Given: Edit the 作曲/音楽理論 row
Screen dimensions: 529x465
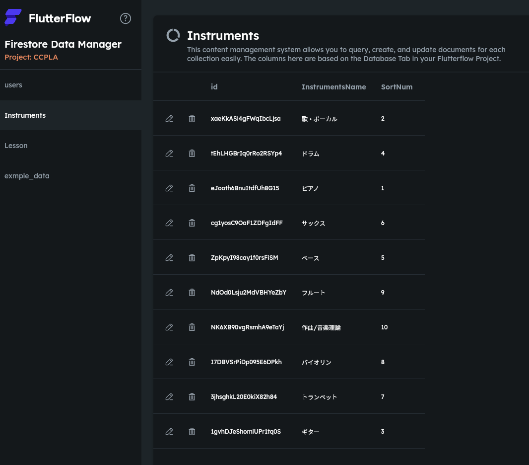Looking at the screenshot, I should click(x=169, y=327).
